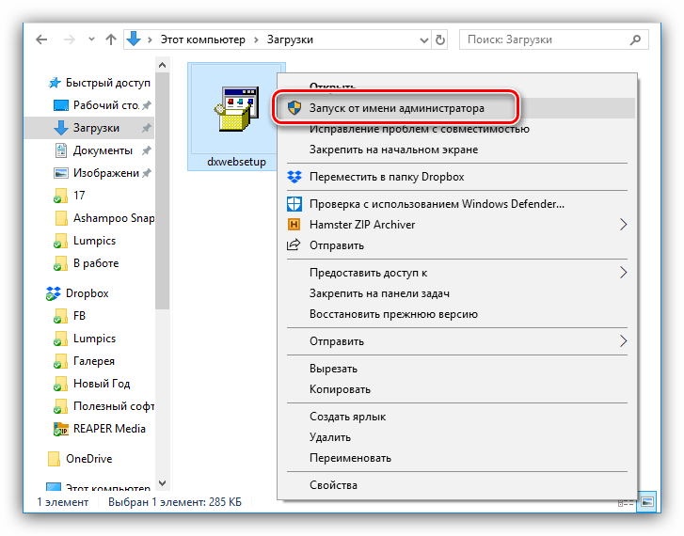The height and width of the screenshot is (536, 684).
Task: Choose 'Восстановить прежнюю версию'
Action: pyautogui.click(x=393, y=314)
